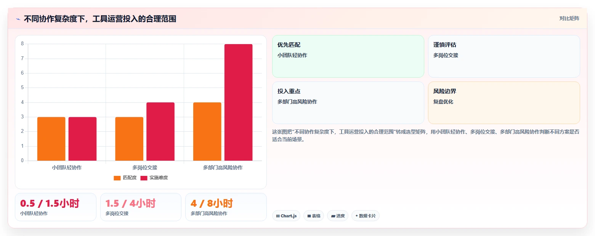
Task: Click y-axis value 0
Action: [x=22, y=161]
